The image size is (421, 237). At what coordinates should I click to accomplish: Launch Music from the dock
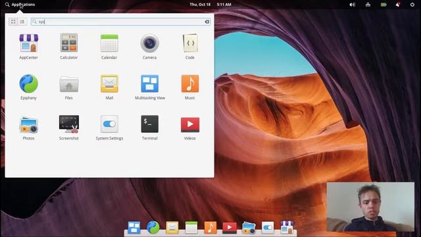point(210,227)
